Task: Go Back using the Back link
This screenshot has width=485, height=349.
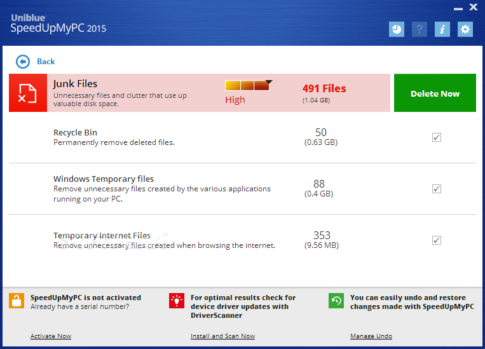Action: [46, 62]
